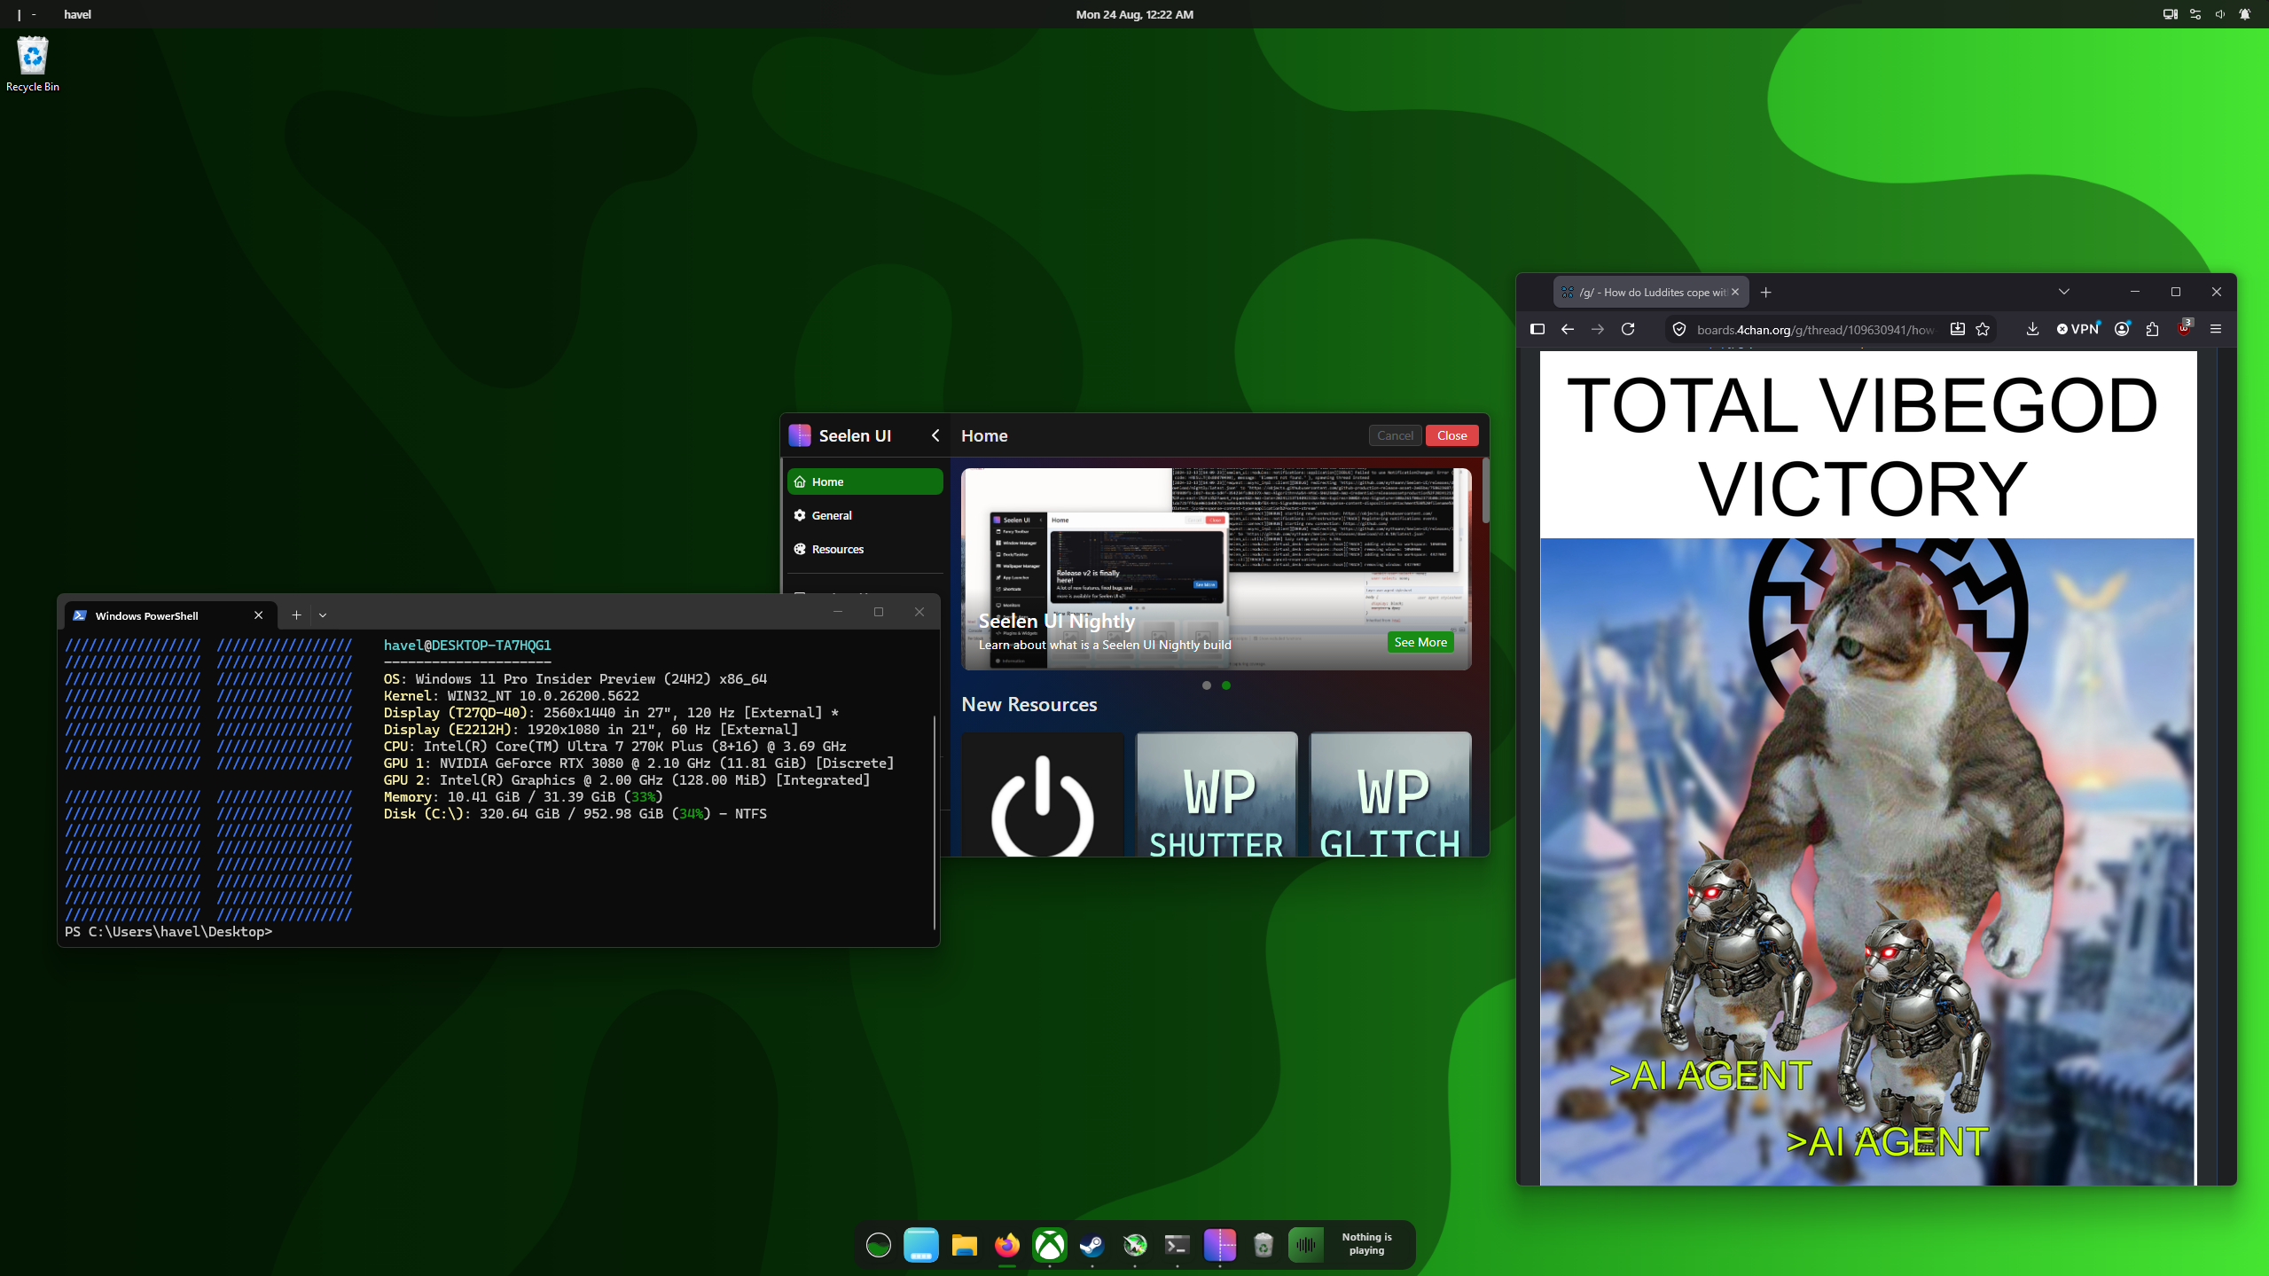Toggle the Firefox VPN button

pos(2078,329)
